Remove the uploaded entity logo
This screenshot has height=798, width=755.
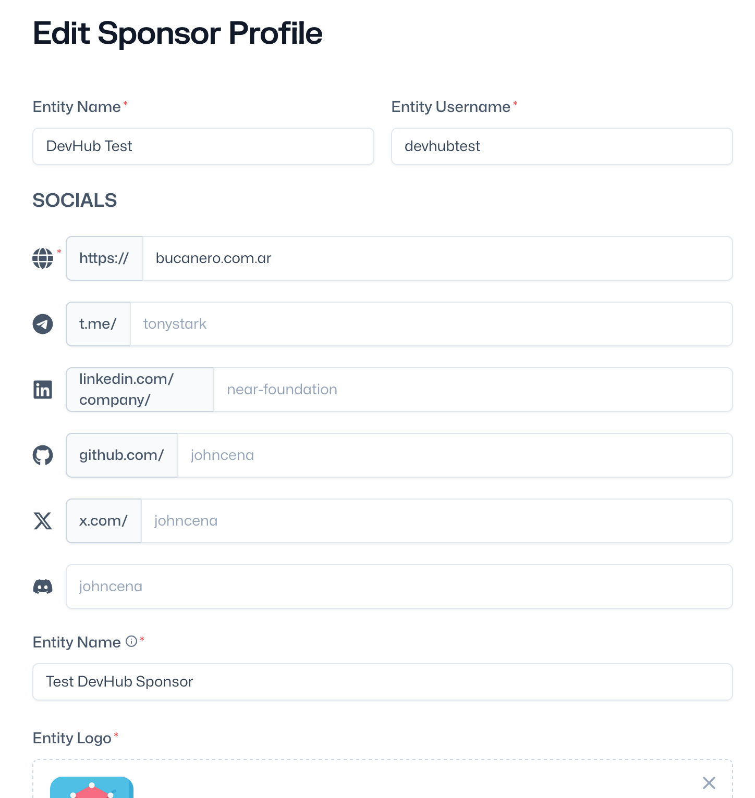[x=709, y=783]
